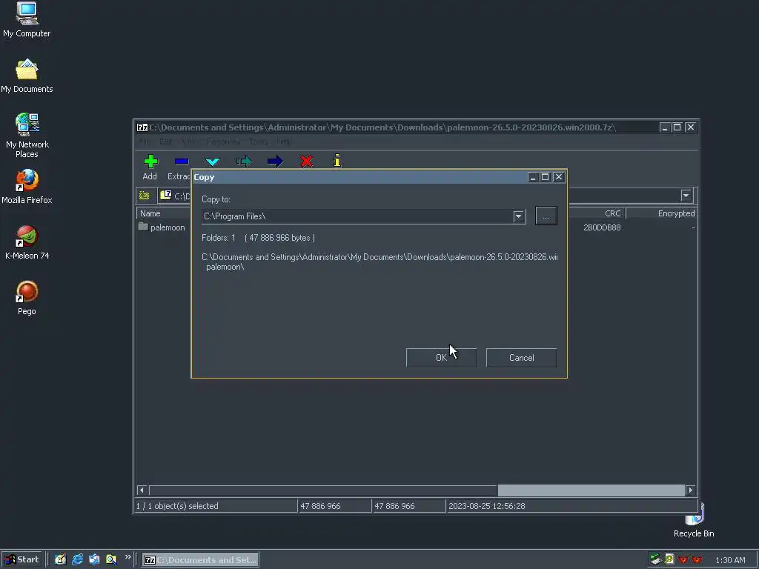Click the magnifier quick launch icon
The width and height of the screenshot is (759, 569).
coord(111,559)
